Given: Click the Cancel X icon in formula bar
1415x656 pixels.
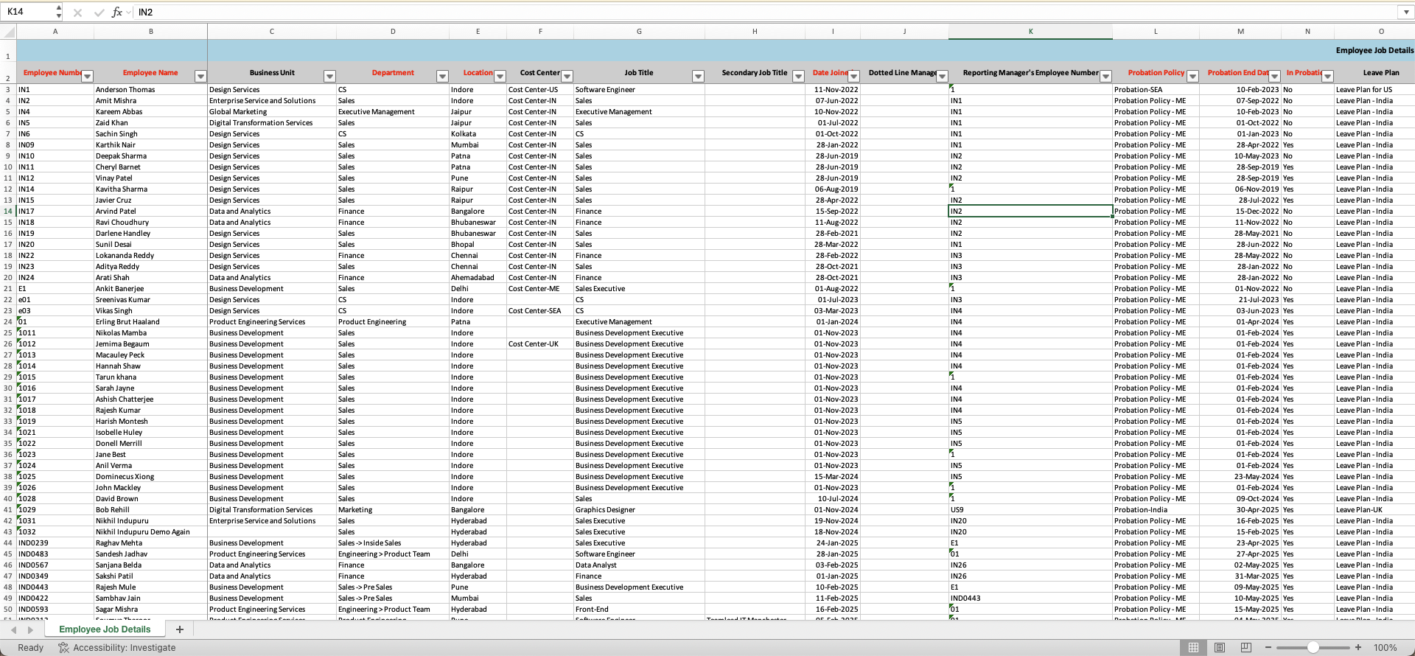Looking at the screenshot, I should pos(78,13).
